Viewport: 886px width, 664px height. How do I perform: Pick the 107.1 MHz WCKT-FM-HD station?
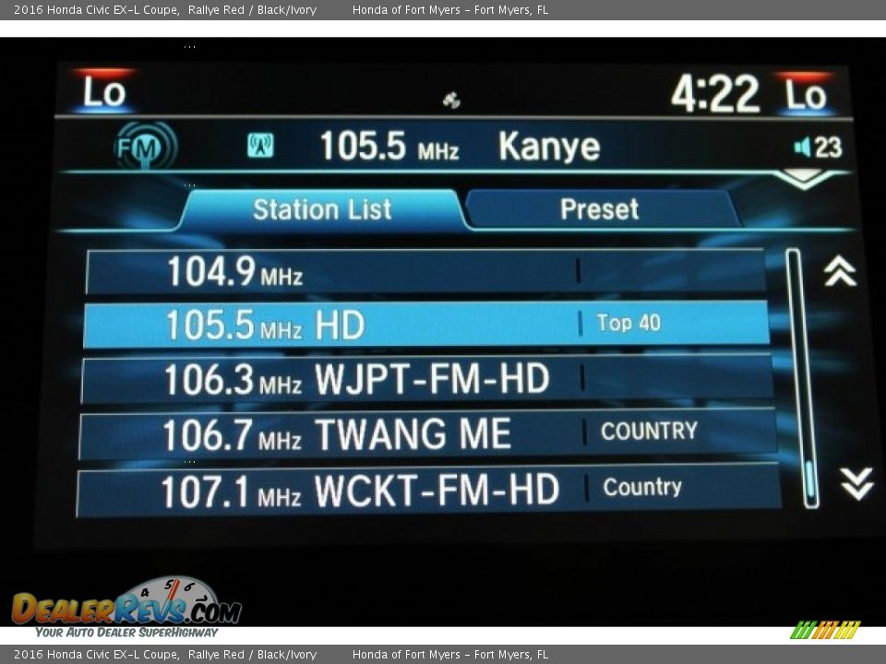[x=425, y=491]
